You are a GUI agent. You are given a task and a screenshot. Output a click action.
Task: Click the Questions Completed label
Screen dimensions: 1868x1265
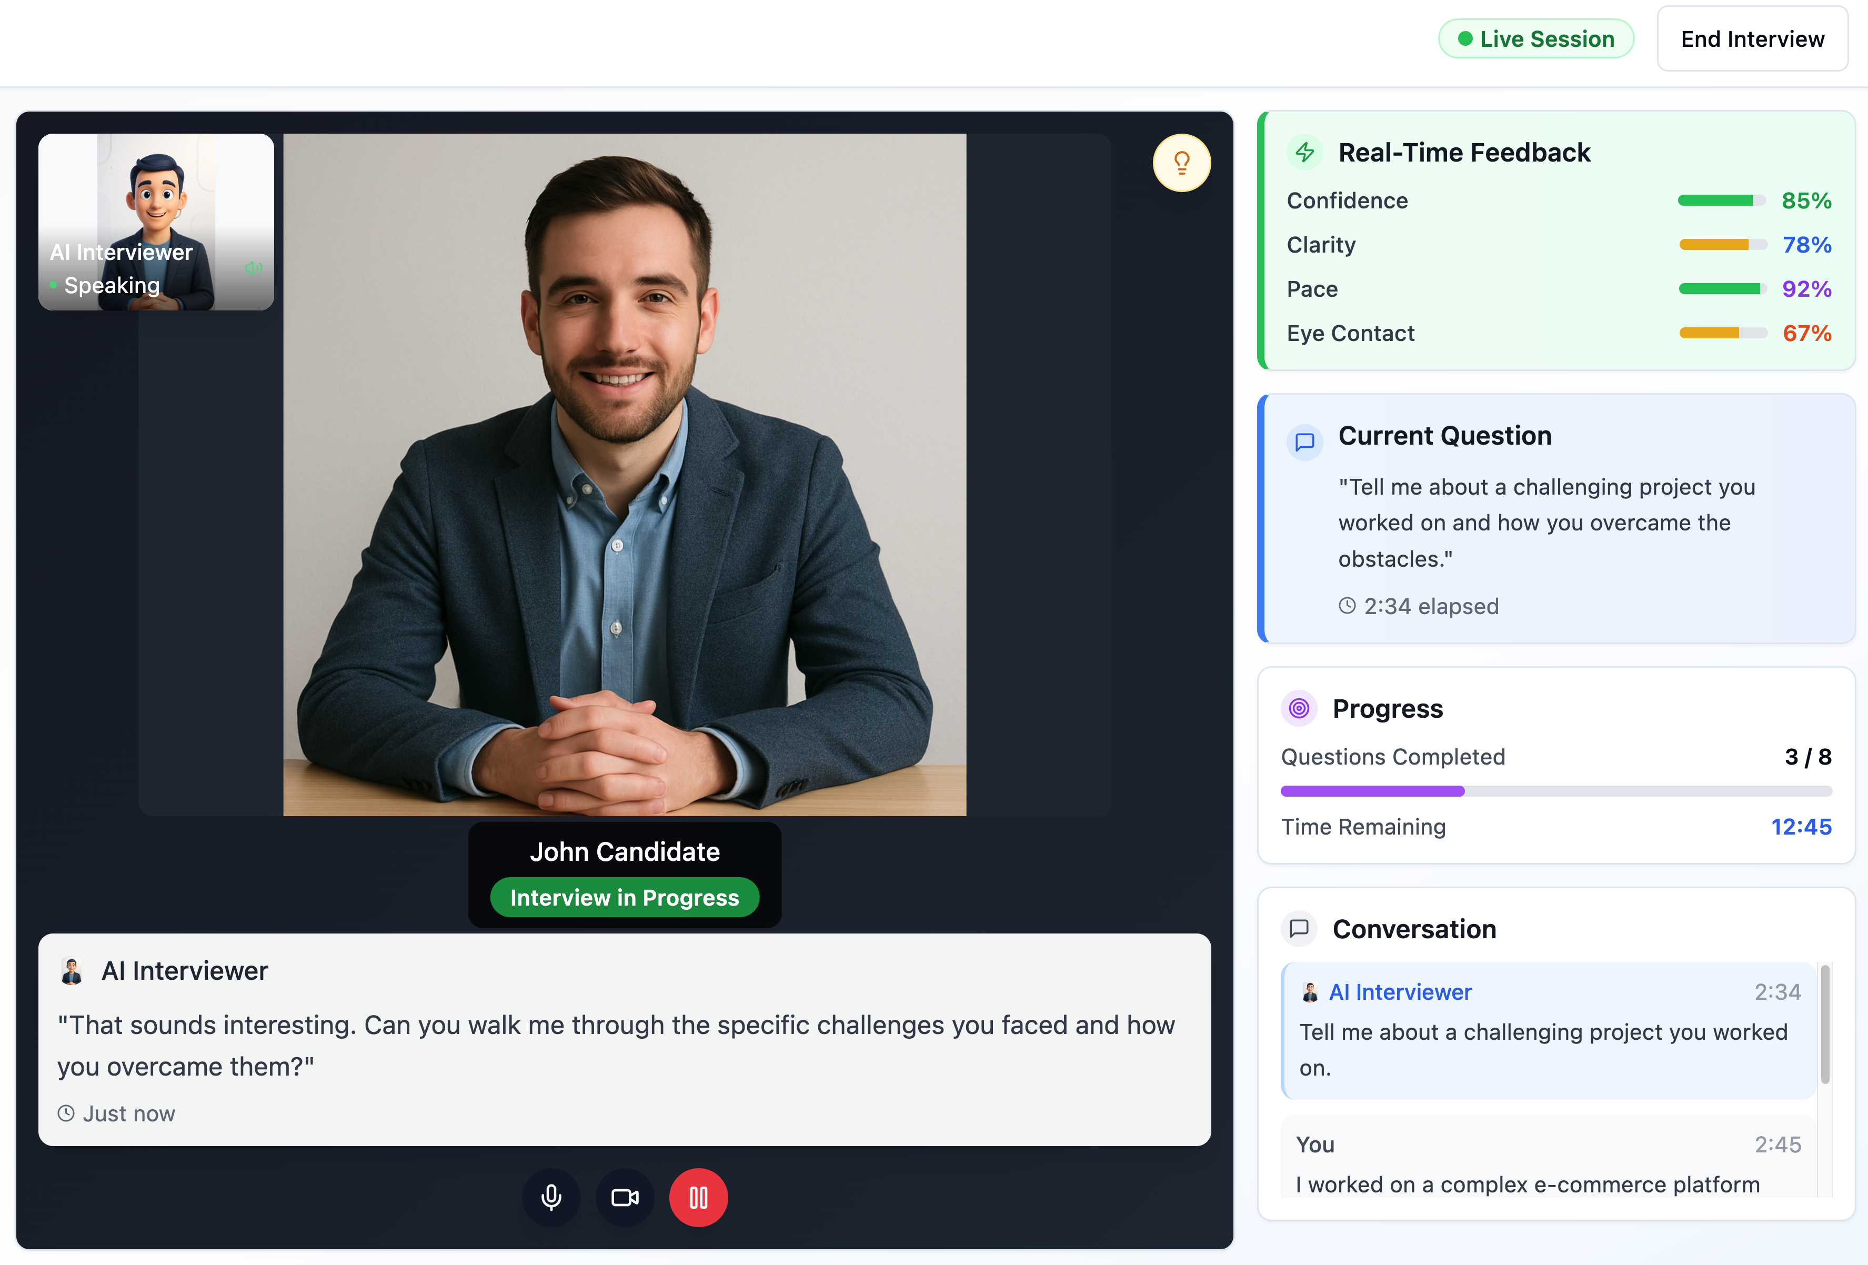coord(1393,756)
